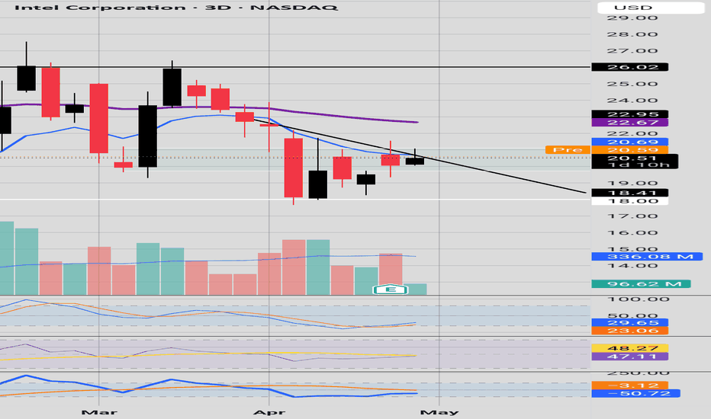This screenshot has height=419, width=711.
Task: Click the orange -3.12 indicator label
Action: 632,385
